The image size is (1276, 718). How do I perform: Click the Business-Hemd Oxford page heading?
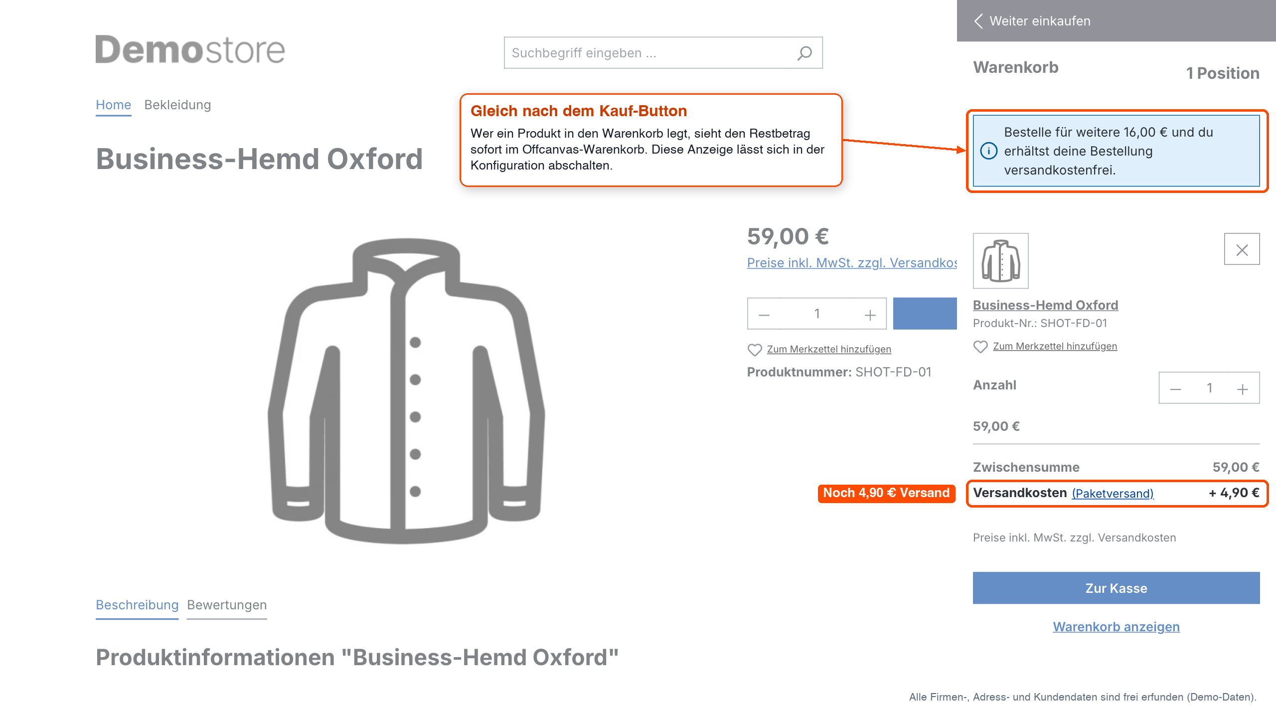coord(259,159)
